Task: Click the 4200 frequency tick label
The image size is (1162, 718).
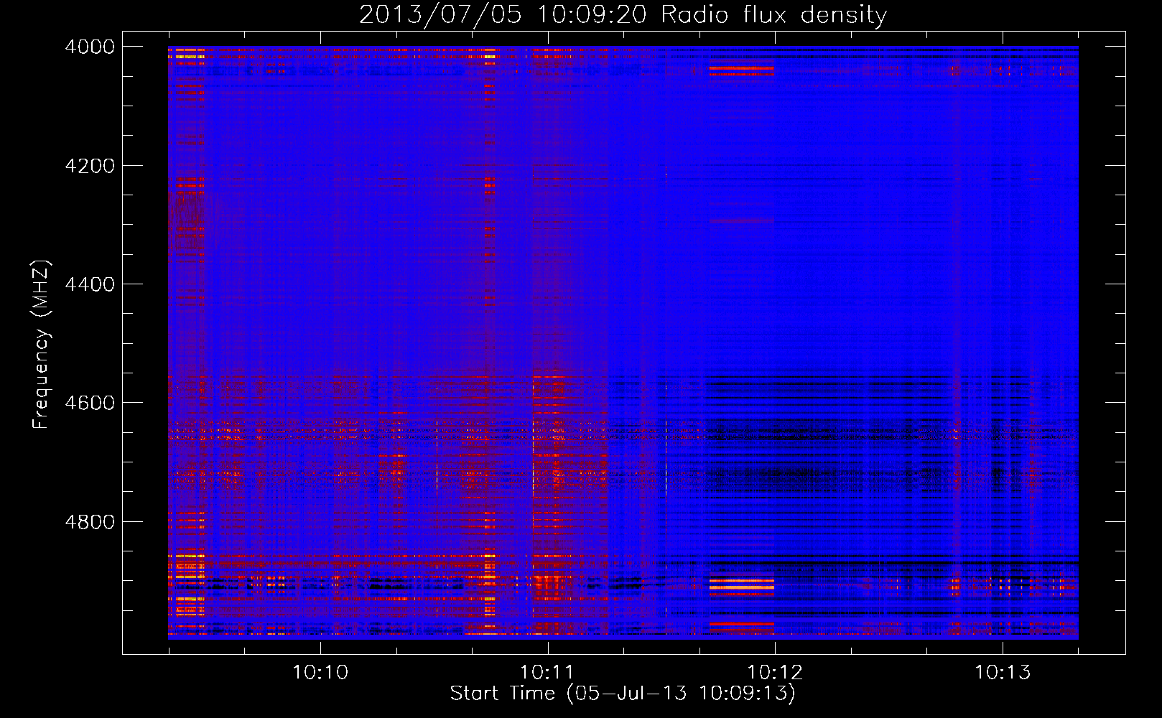Action: 90,166
